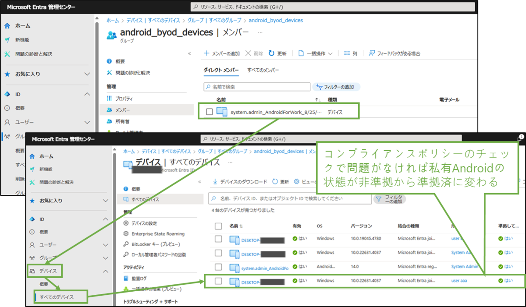Click the 列 columns icon in the group toolbar
The image size is (526, 307).
tap(347, 53)
